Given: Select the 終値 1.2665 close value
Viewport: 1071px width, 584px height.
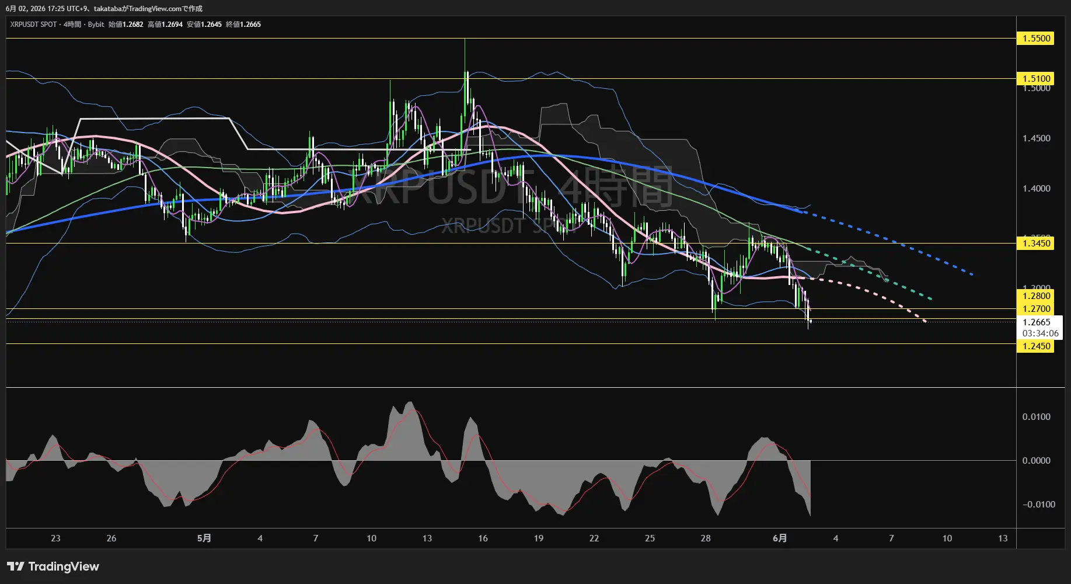Looking at the screenshot, I should point(243,25).
